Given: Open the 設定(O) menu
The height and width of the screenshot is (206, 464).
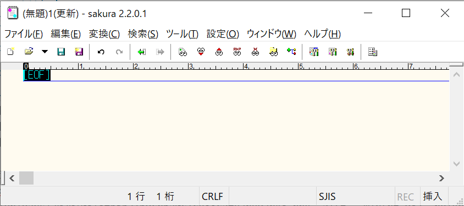Looking at the screenshot, I should (223, 34).
